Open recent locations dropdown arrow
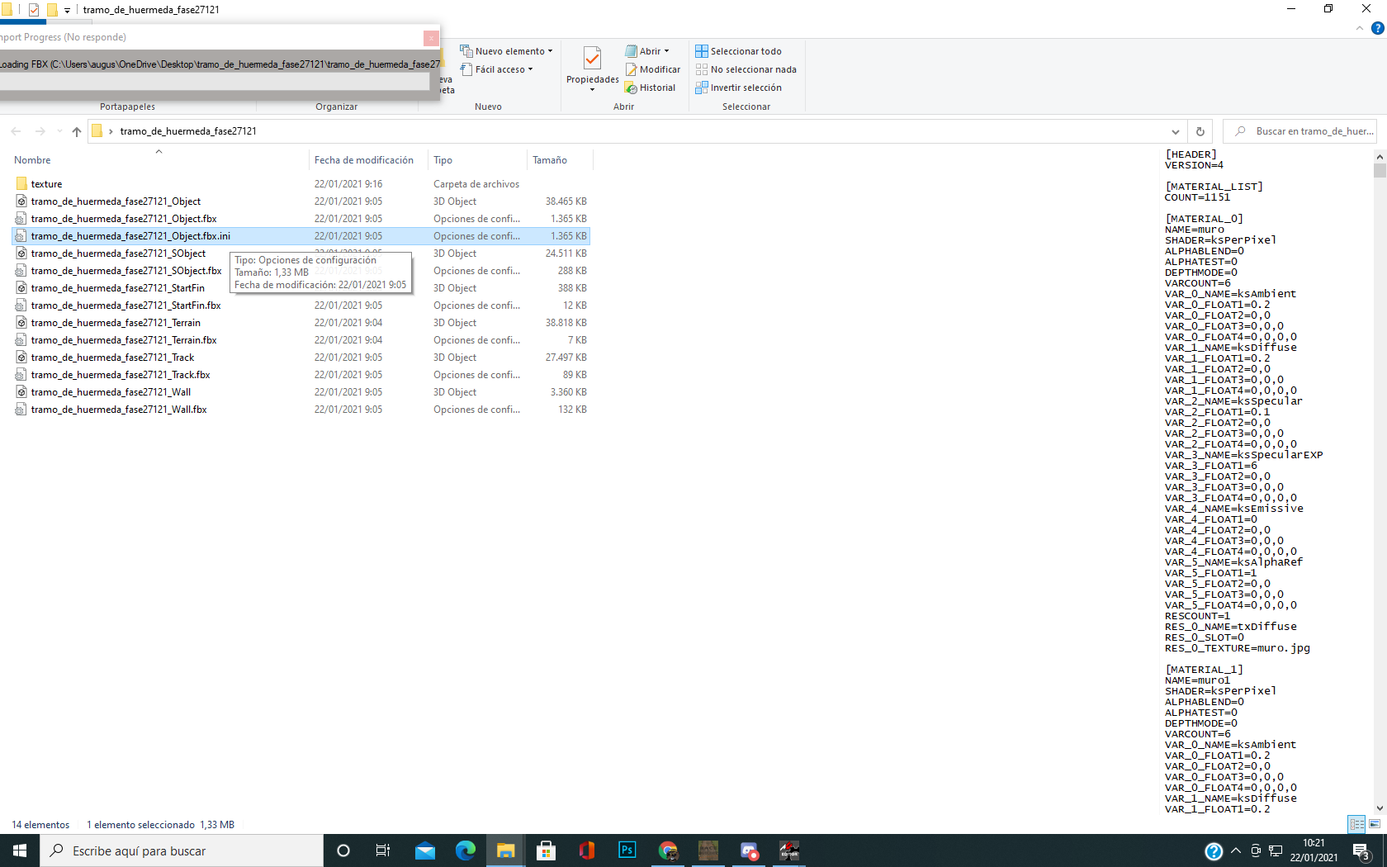This screenshot has width=1387, height=867. point(59,131)
